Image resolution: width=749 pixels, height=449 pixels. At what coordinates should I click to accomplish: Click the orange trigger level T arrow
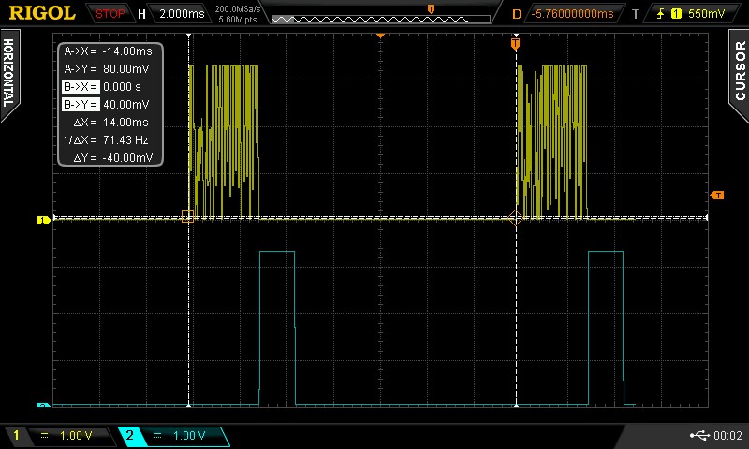coord(716,196)
